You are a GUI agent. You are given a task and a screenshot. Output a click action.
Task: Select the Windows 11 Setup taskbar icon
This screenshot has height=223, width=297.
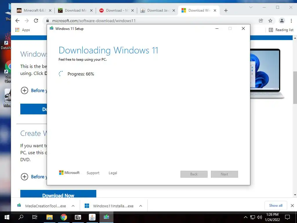coord(106,217)
